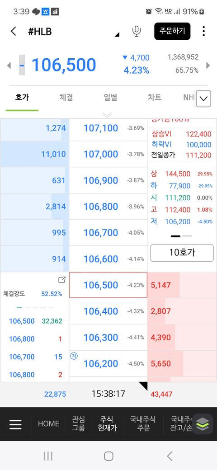Switch info panel via page indicator dots
The height and width of the screenshot is (470, 217).
(181, 236)
